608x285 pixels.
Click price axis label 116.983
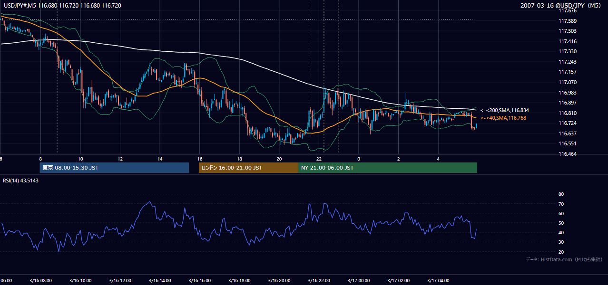(567, 93)
